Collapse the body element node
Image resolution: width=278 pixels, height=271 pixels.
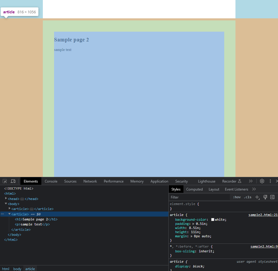coord(6,204)
